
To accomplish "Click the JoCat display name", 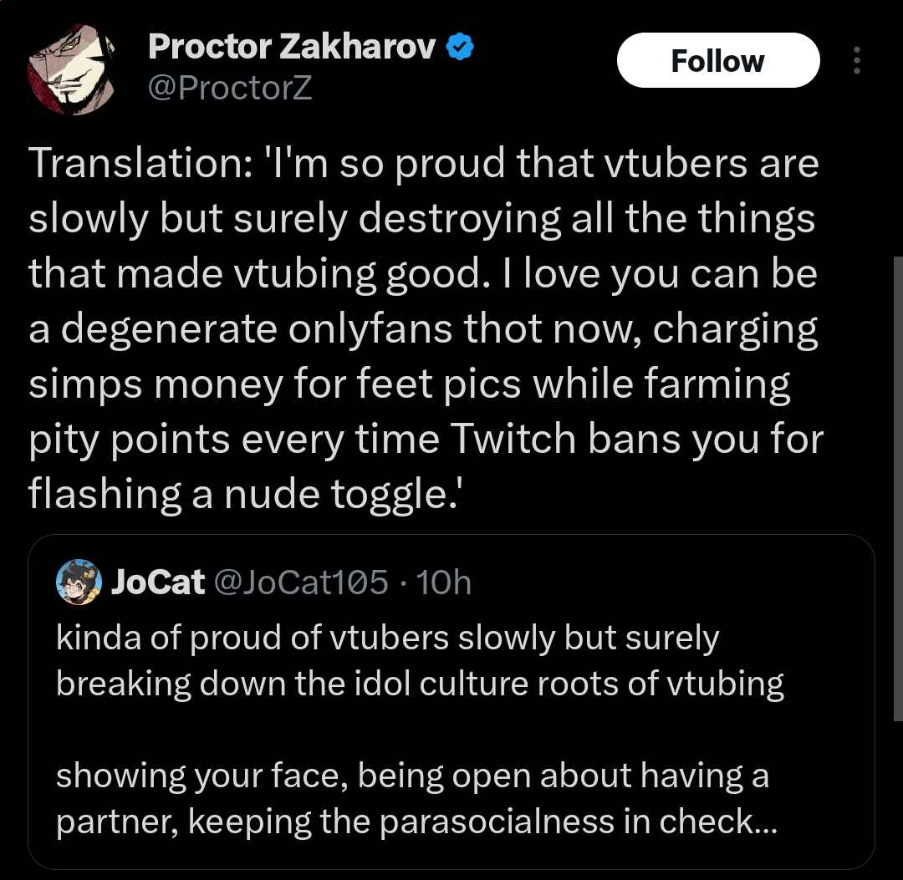I will (x=158, y=582).
